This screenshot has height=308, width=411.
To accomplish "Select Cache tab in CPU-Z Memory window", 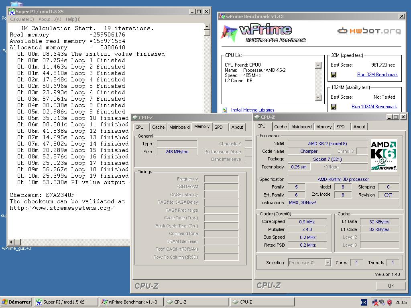I will click(158, 127).
